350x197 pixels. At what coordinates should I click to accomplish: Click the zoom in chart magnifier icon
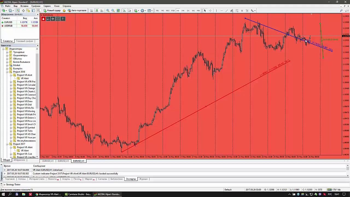pyautogui.click(x=108, y=11)
